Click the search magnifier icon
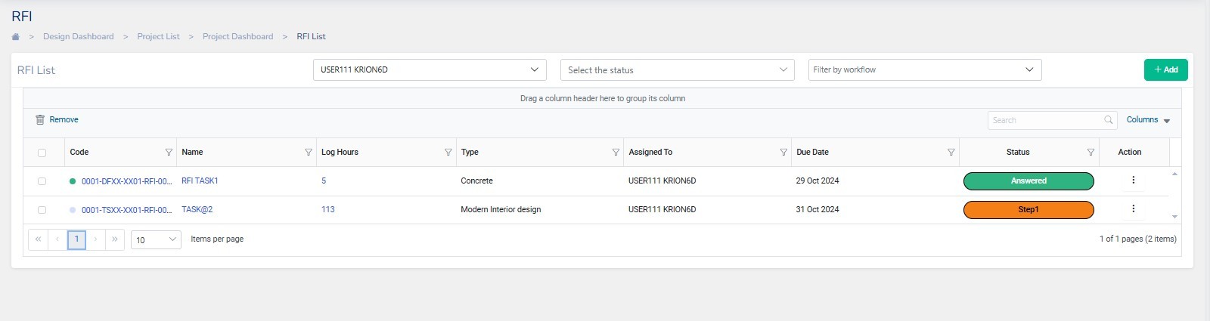 point(1109,120)
